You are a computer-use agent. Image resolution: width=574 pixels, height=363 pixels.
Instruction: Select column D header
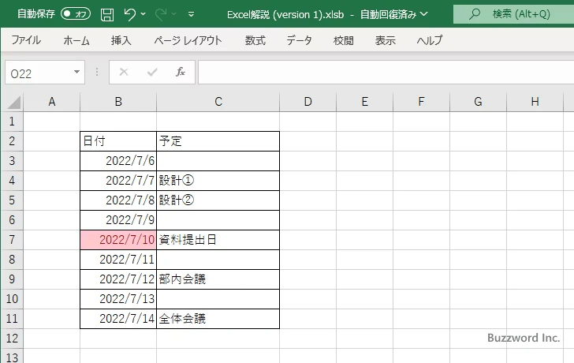point(307,102)
